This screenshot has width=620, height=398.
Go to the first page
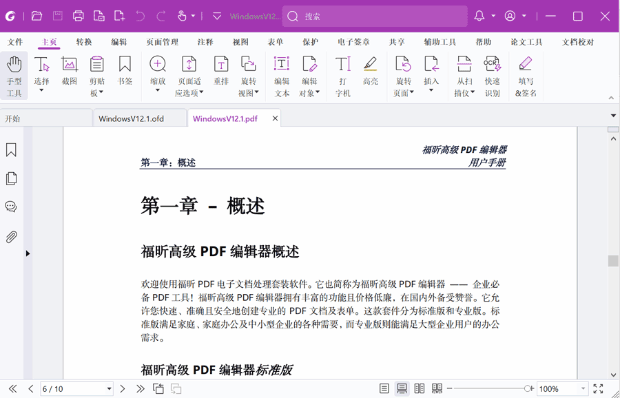12,389
